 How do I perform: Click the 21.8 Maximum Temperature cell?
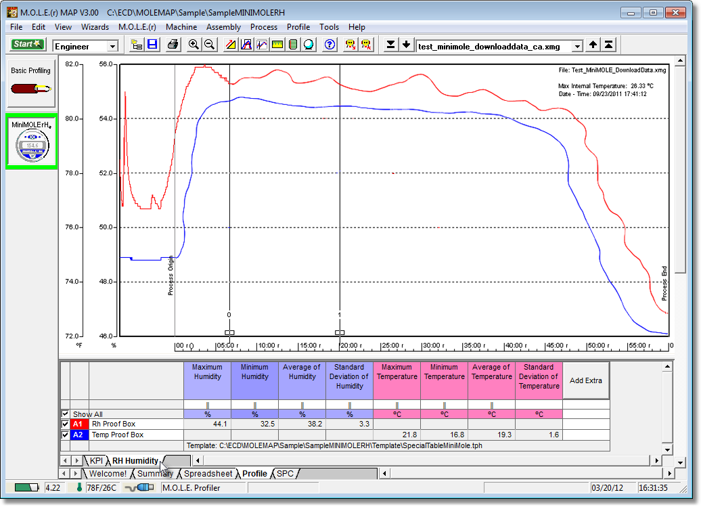(x=397, y=435)
